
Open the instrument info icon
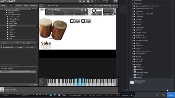(x=86, y=10)
